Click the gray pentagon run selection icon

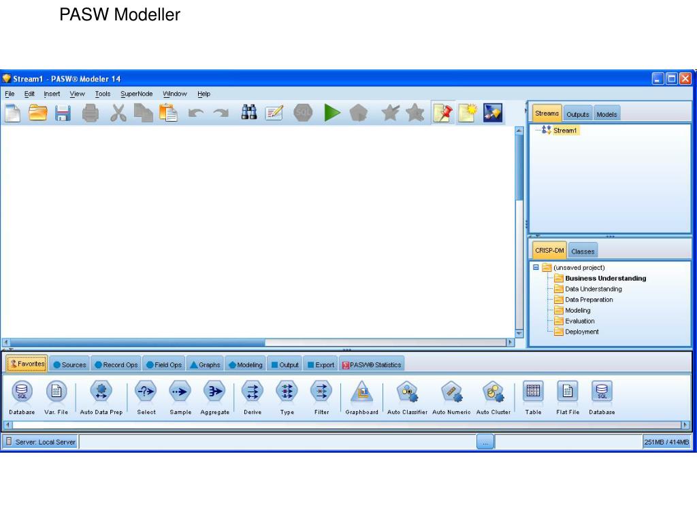[358, 113]
